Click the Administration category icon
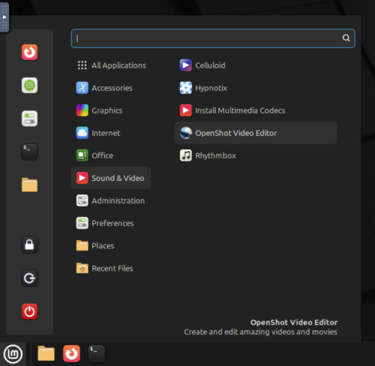Viewport: 375px width, 366px height. click(82, 200)
